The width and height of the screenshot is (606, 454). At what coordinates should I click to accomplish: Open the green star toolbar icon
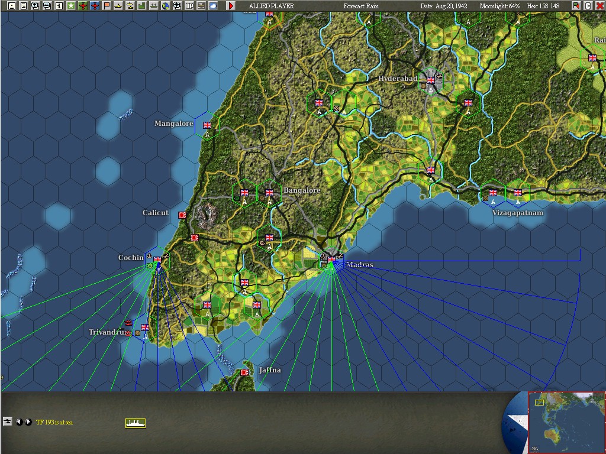pyautogui.click(x=71, y=6)
